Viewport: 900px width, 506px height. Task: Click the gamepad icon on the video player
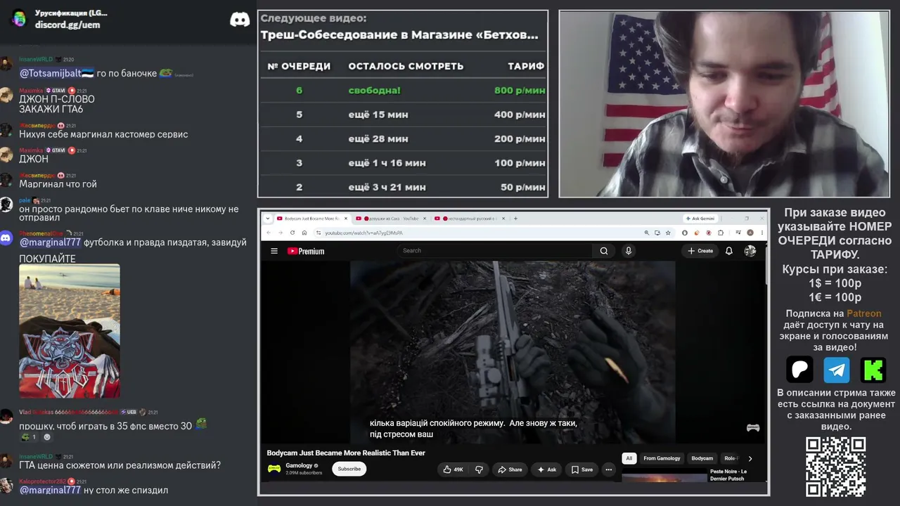click(x=752, y=427)
